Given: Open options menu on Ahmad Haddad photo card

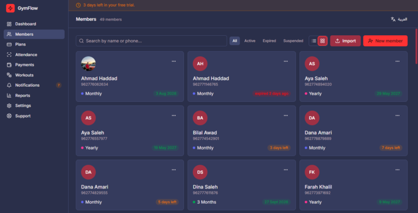Looking at the screenshot, I should point(174,61).
